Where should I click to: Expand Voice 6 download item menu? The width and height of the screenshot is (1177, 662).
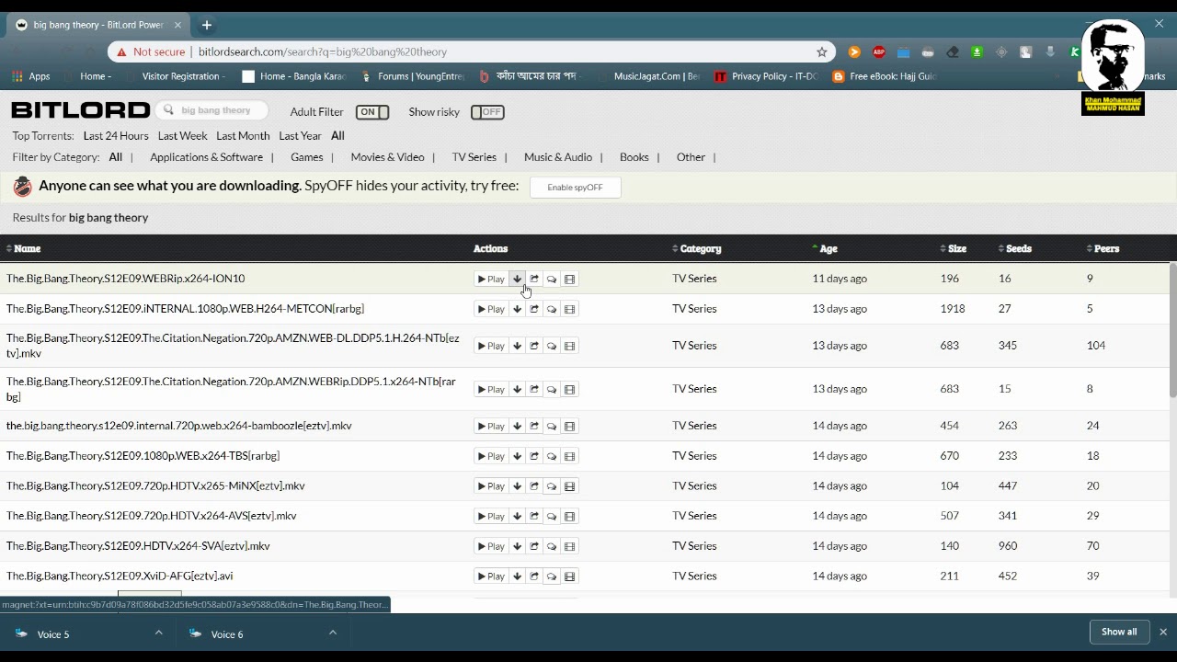coord(333,633)
